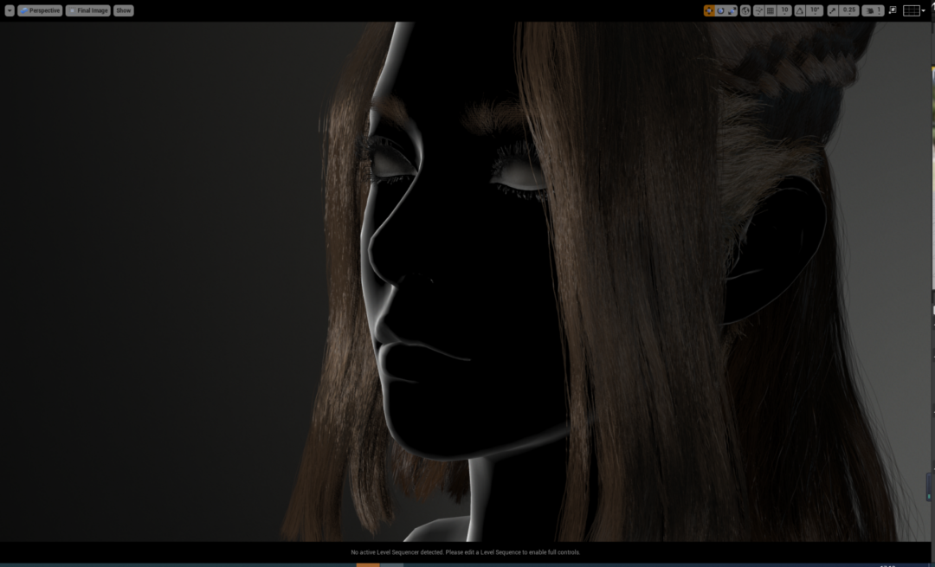
Task: Open scale snap value 0.25 dropdown
Action: [x=849, y=10]
